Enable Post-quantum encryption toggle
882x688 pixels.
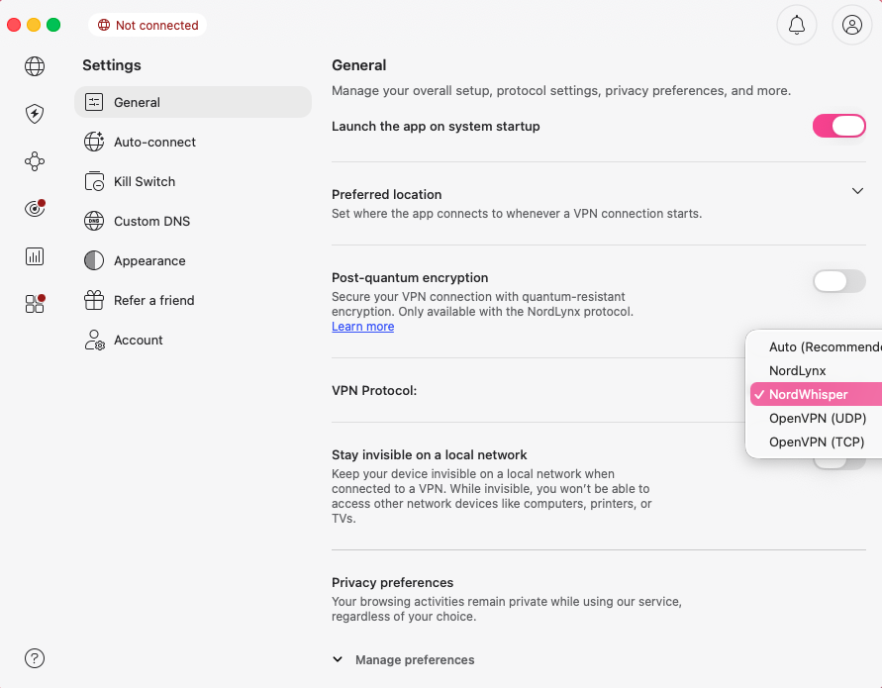coord(838,281)
